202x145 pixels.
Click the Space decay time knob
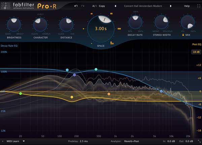point(101,29)
